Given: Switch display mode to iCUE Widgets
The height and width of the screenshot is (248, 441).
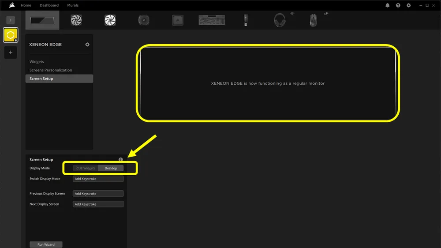Looking at the screenshot, I should pos(85,168).
